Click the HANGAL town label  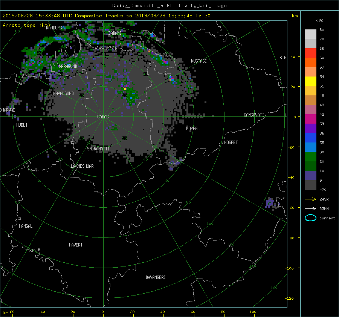click(x=26, y=226)
